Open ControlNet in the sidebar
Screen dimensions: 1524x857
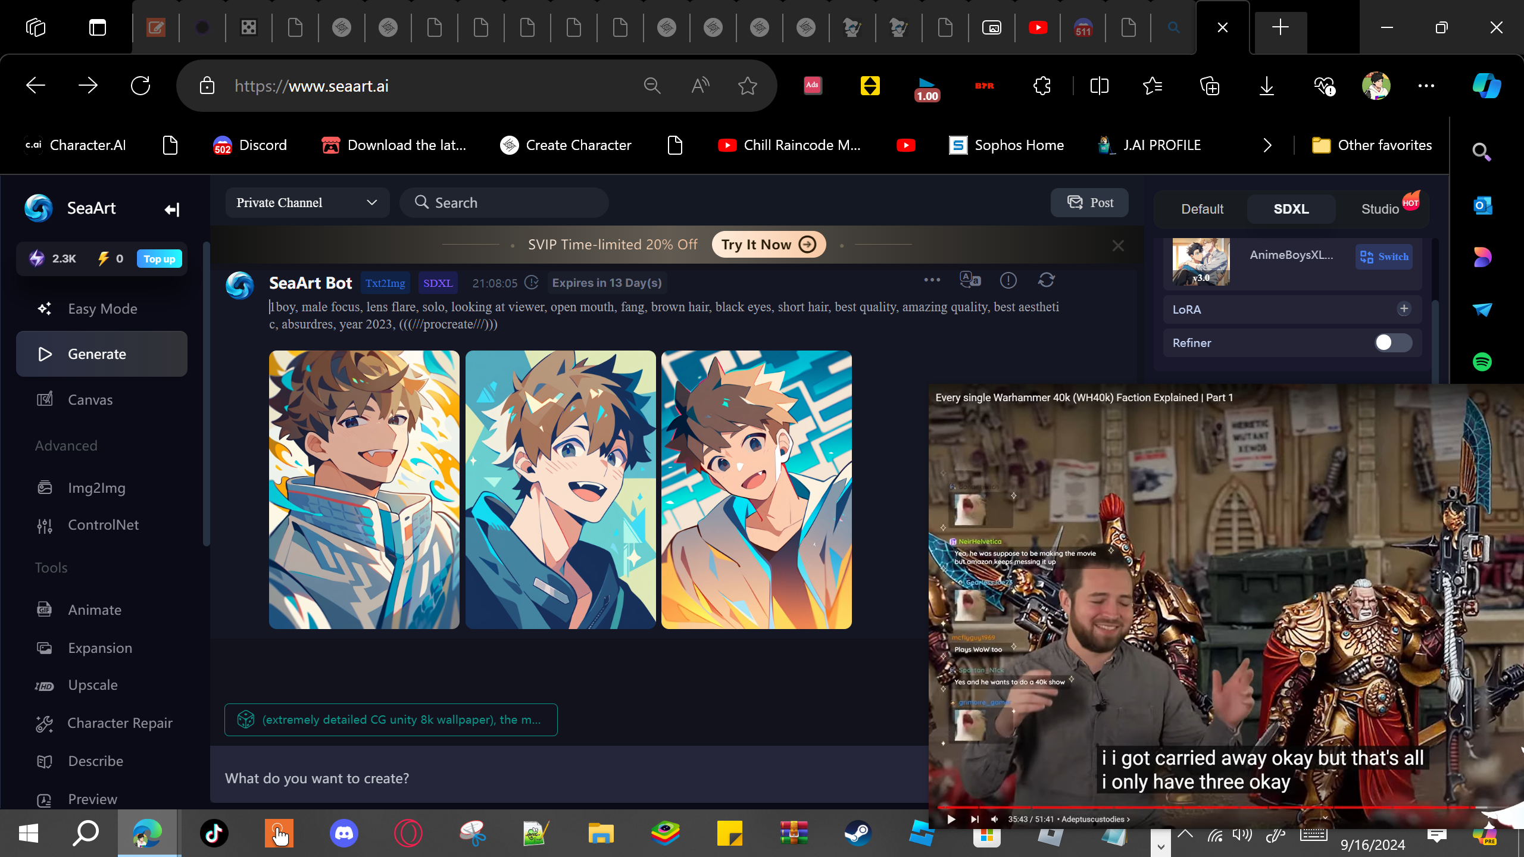click(102, 525)
